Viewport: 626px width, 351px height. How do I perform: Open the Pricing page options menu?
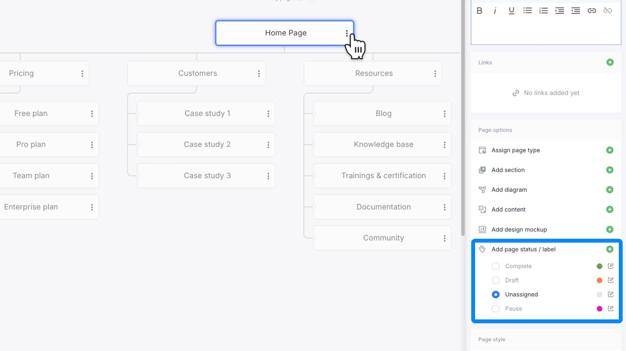[x=82, y=74]
